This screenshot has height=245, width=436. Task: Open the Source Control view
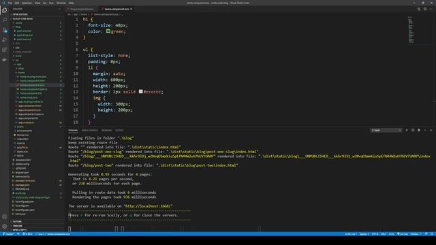[5, 30]
